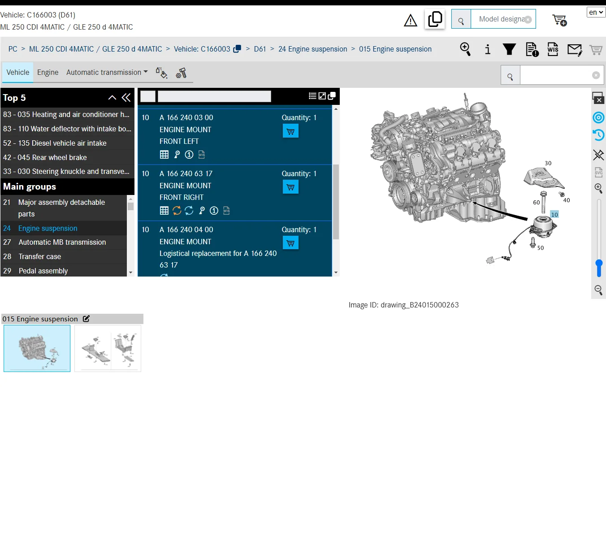Open the Automatic transmission dropdown
Viewport: 606px width, 545px height.
click(107, 72)
